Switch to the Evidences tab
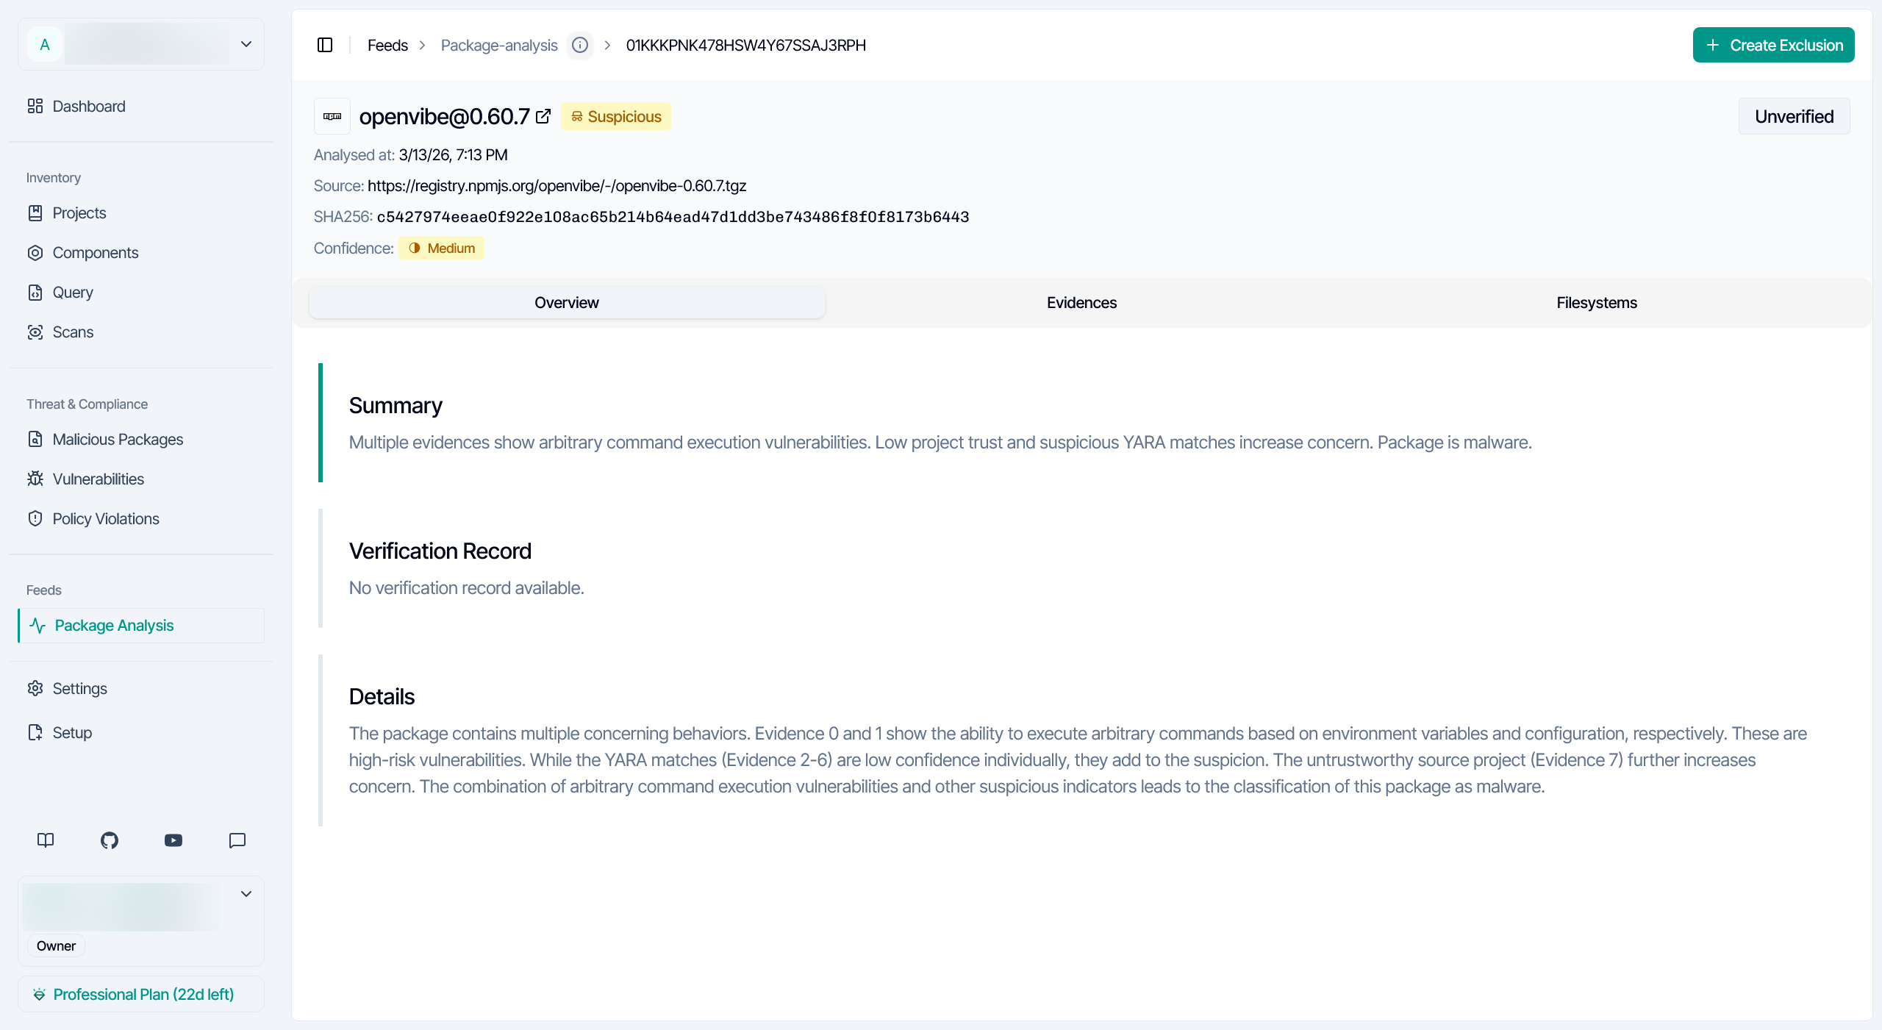Viewport: 1882px width, 1030px height. click(1081, 302)
